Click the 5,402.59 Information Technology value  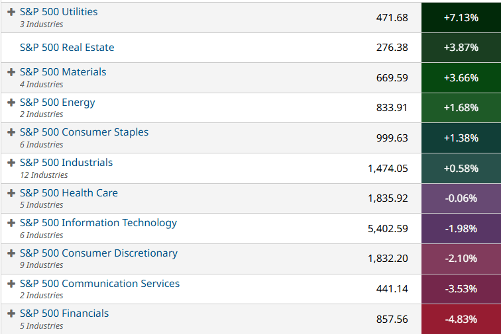pos(388,229)
